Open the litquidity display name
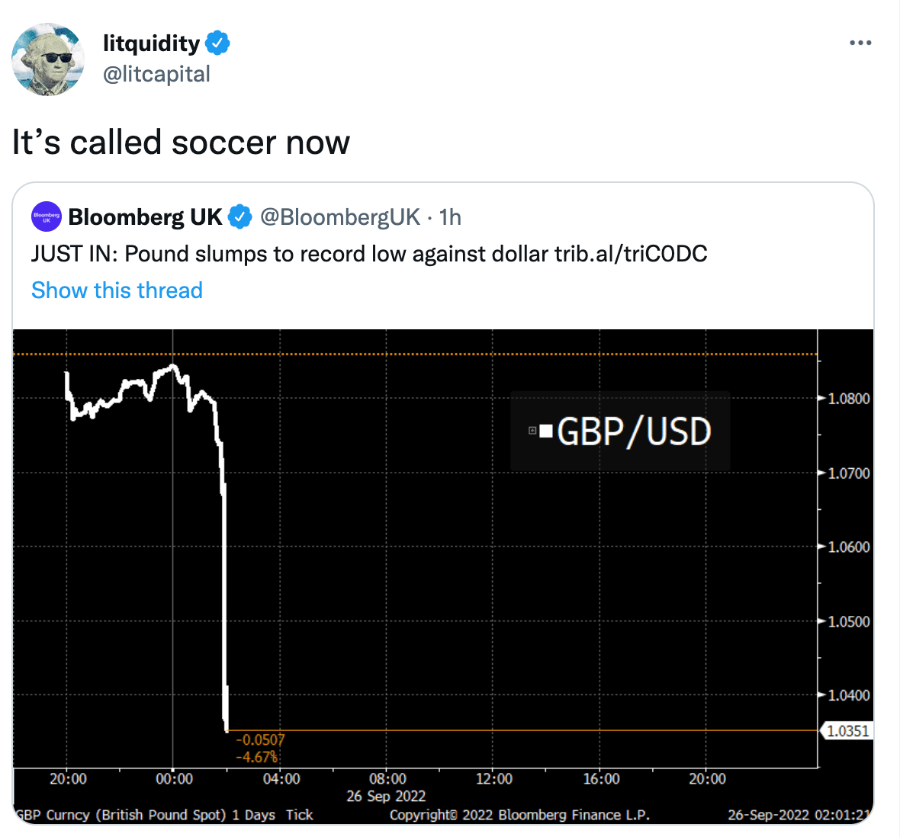900x837 pixels. click(x=152, y=43)
